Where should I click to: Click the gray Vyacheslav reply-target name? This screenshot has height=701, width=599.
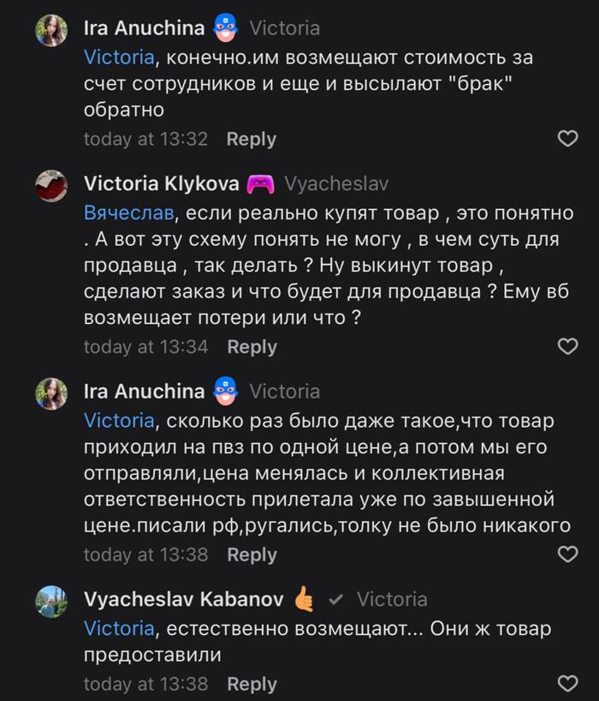(338, 184)
